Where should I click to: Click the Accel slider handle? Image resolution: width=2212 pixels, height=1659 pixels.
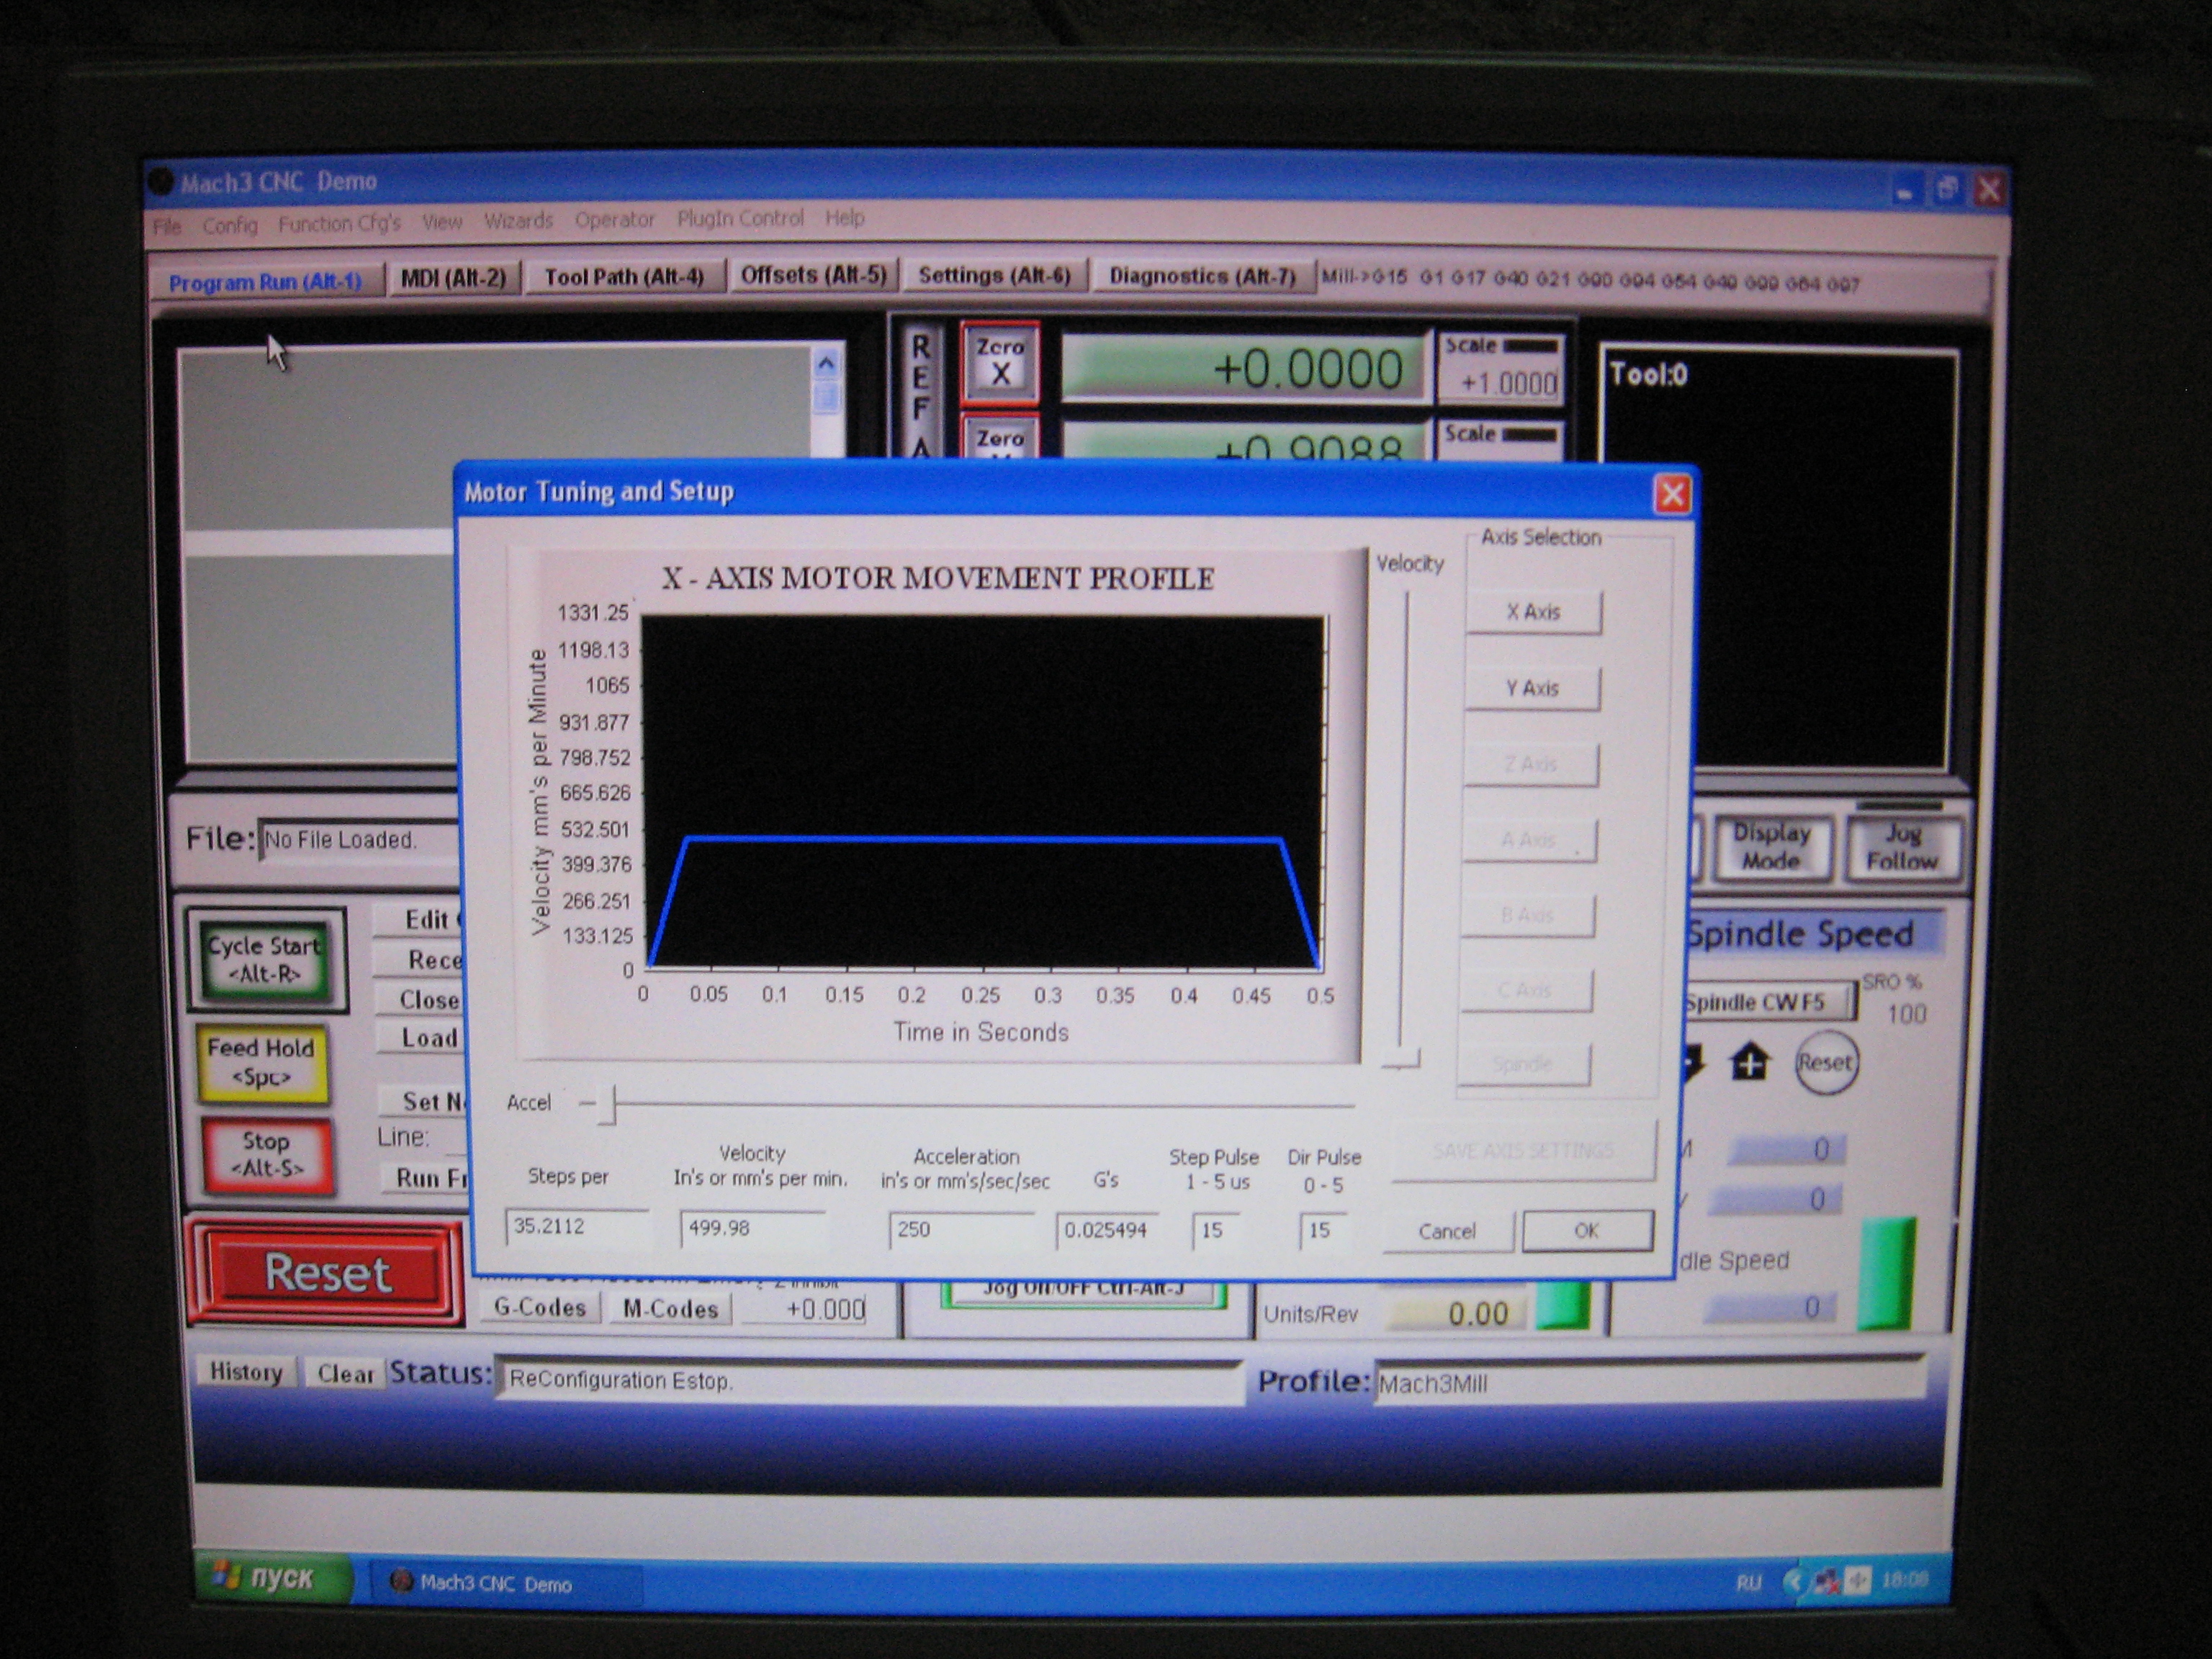(607, 1105)
